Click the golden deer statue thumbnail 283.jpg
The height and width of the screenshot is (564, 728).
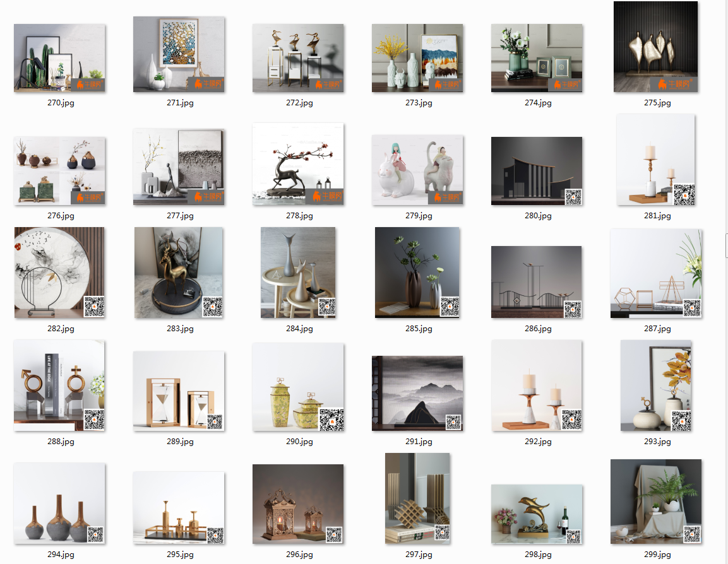click(179, 273)
